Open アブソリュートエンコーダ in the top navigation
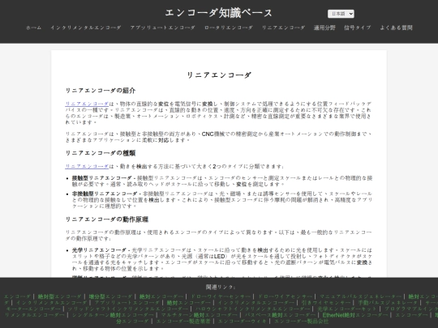 [x=162, y=28]
